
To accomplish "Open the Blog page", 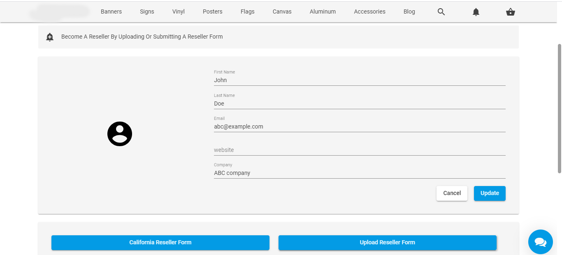I will tap(409, 11).
